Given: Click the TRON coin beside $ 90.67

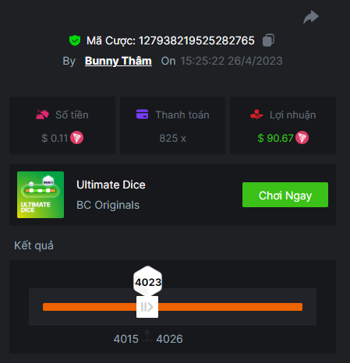Looking at the screenshot, I should (x=302, y=138).
